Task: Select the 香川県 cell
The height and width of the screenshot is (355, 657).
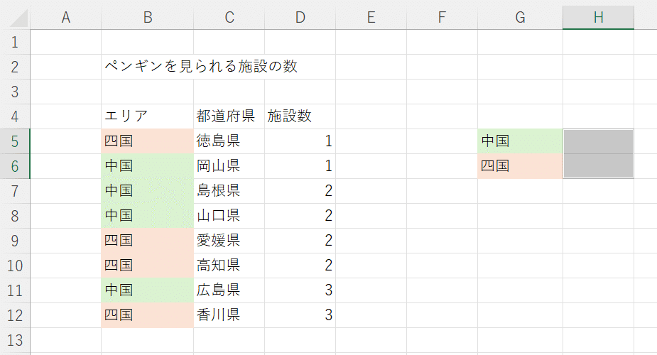Action: pos(229,315)
